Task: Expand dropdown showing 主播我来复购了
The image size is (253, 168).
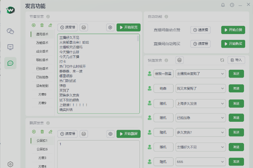Action: coord(222,73)
